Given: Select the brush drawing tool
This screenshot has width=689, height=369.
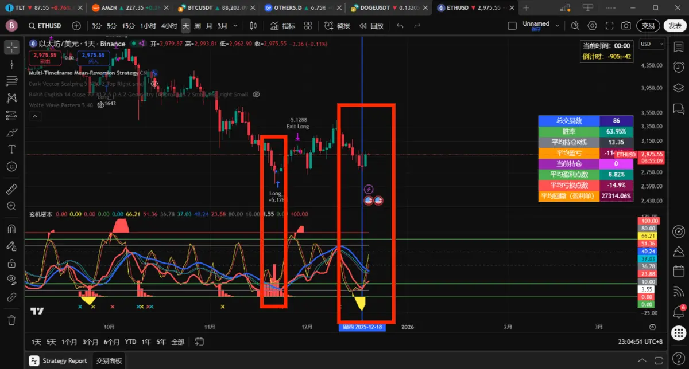Looking at the screenshot, I should (x=11, y=132).
